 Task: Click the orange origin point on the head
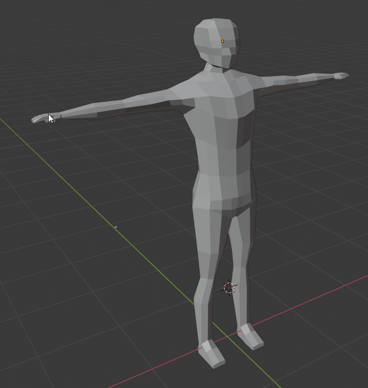coord(222,41)
